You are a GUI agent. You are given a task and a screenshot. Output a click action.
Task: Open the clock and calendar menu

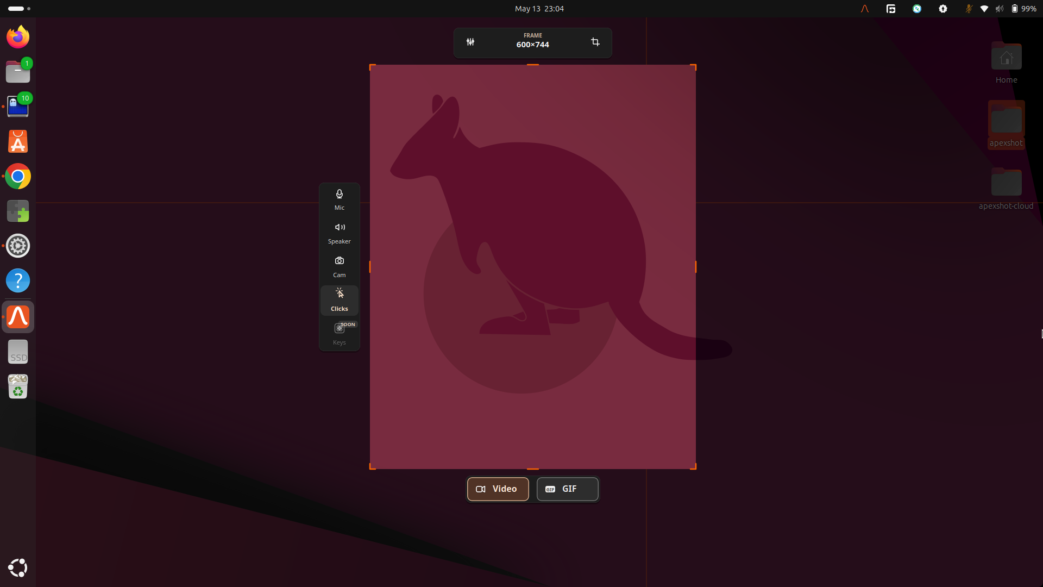pos(539,9)
